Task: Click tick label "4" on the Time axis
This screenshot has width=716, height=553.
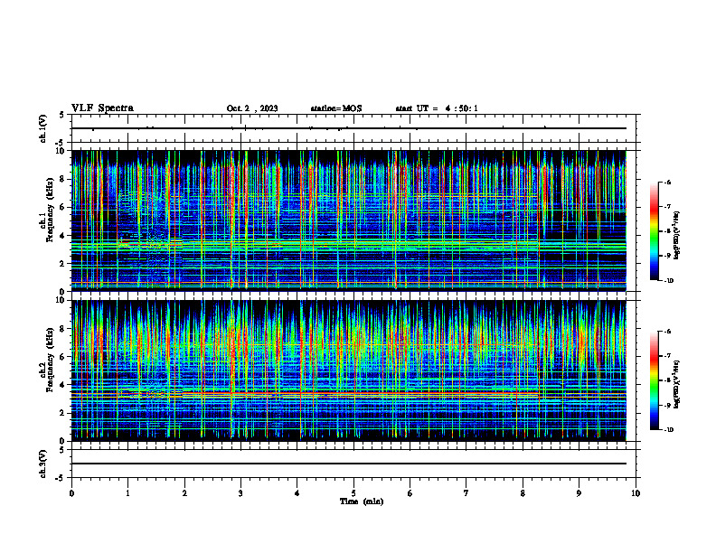Action: pos(297,493)
